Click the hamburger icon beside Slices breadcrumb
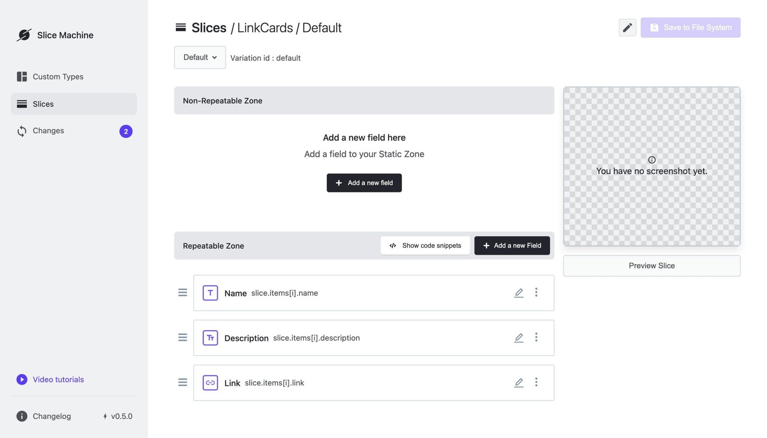Image resolution: width=767 pixels, height=438 pixels. coord(181,27)
